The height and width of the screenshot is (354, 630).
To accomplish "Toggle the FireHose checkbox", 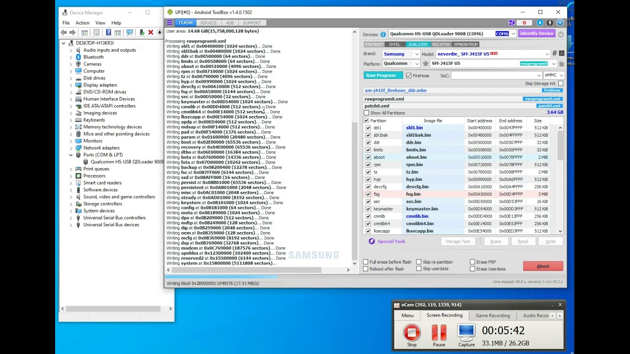I will 409,75.
